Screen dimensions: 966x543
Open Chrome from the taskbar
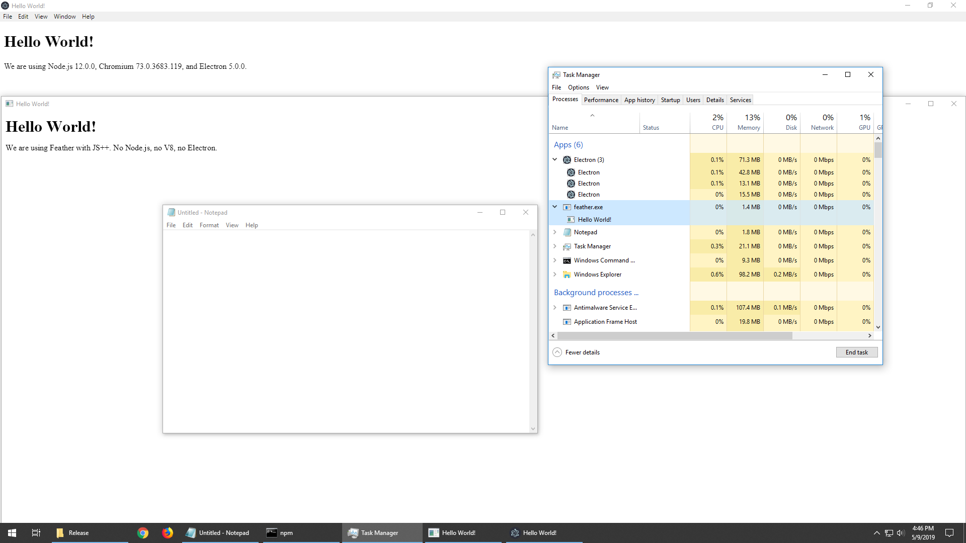point(143,533)
